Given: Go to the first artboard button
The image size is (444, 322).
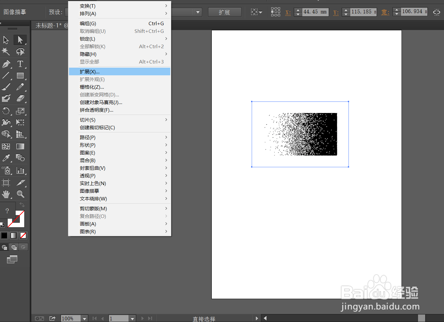Looking at the screenshot, I should coord(95,318).
